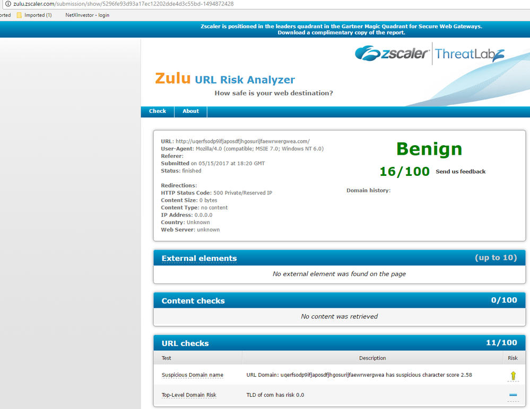Click the User-Agent Mozilla/4.0 value
Image resolution: width=530 pixels, height=409 pixels.
tap(259, 149)
